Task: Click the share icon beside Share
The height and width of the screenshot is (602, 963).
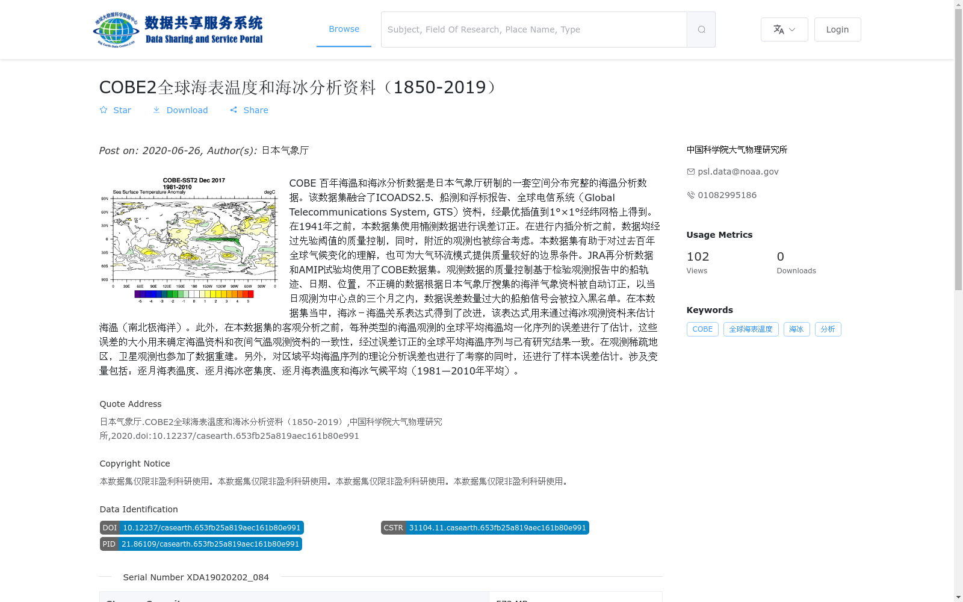Action: pyautogui.click(x=234, y=110)
